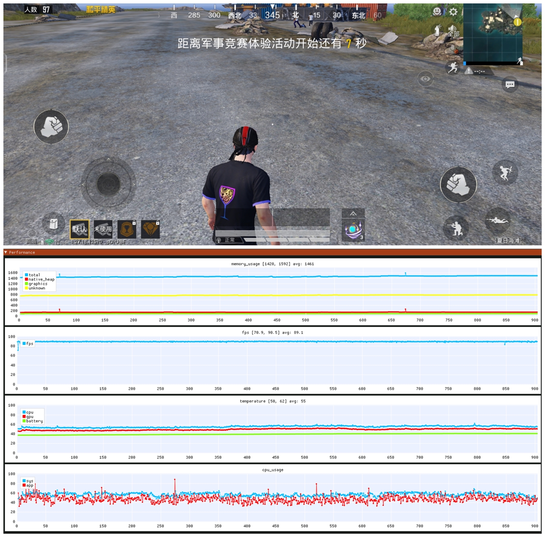Image resolution: width=545 pixels, height=537 pixels.
Task: Click the gpu legend entry
Action: tap(28, 416)
